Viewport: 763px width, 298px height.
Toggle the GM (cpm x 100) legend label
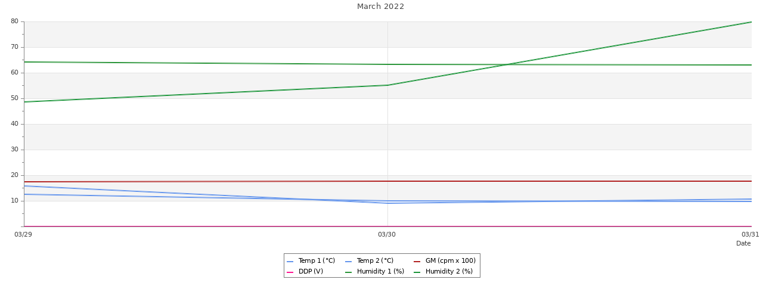(450, 261)
